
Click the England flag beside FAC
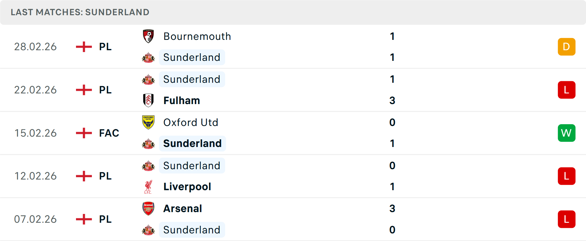click(x=83, y=133)
